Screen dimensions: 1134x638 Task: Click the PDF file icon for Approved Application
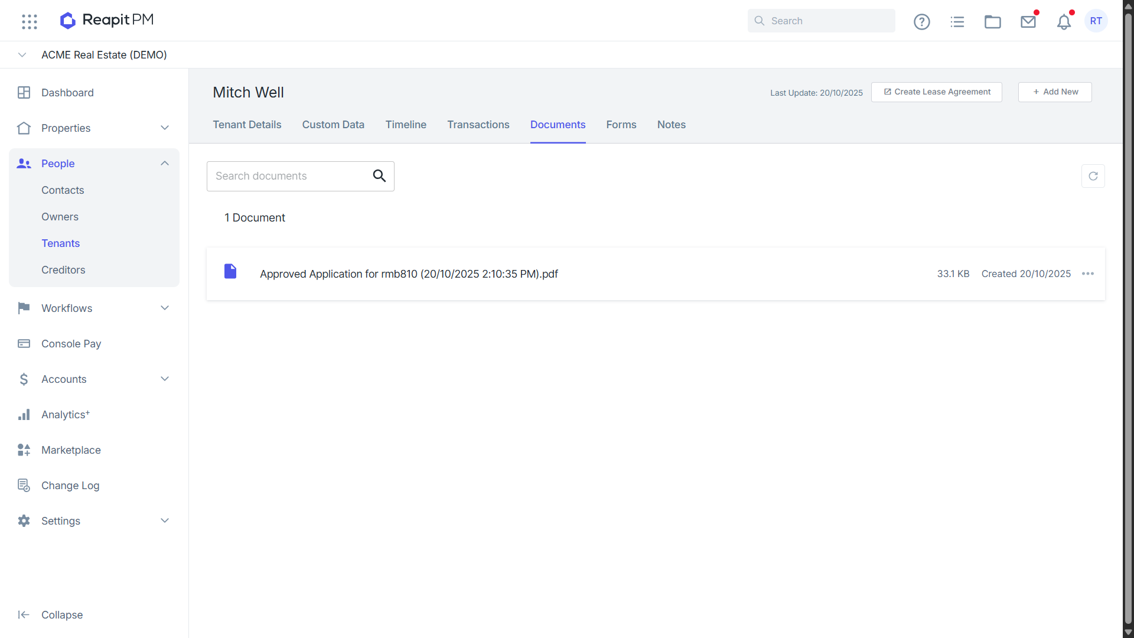tap(230, 272)
